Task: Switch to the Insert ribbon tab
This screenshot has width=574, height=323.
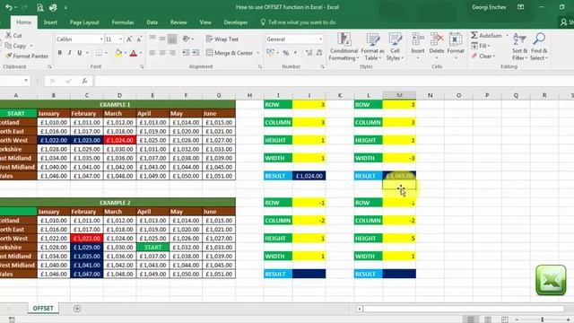Action: click(x=50, y=22)
